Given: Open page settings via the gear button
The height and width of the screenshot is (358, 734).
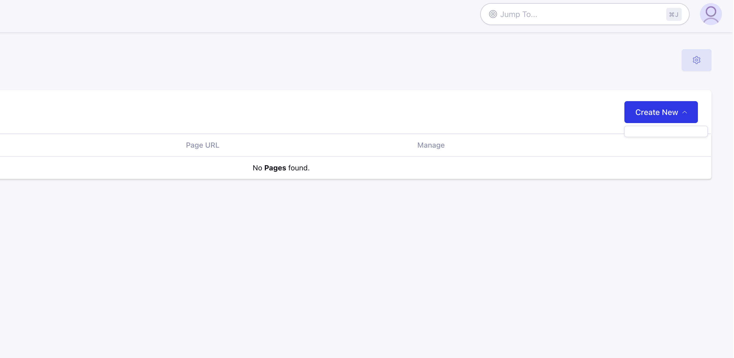Looking at the screenshot, I should (x=696, y=60).
